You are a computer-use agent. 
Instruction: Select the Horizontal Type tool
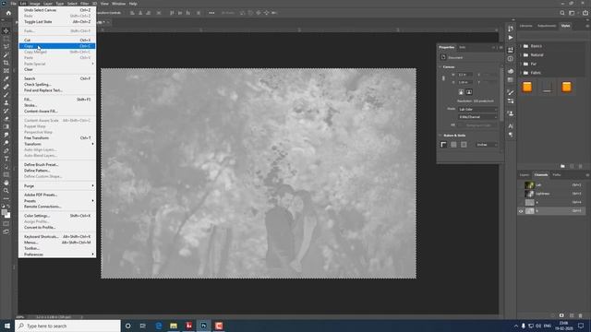tap(6, 159)
